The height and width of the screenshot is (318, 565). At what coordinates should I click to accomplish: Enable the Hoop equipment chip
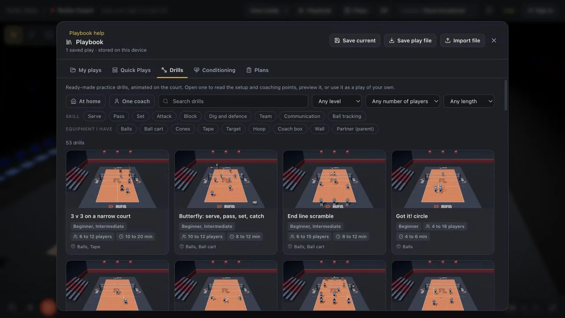point(259,129)
